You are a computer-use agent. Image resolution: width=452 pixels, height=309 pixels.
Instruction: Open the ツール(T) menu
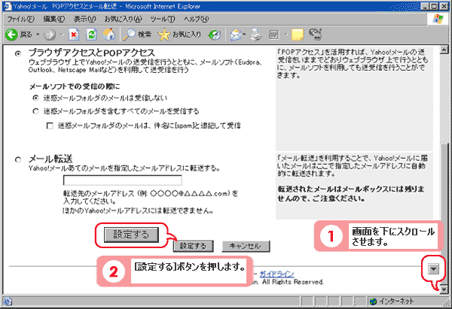[163, 20]
